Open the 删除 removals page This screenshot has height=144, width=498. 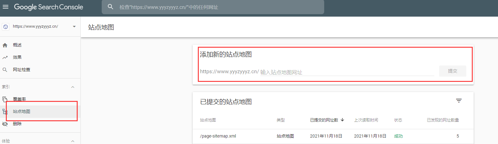click(x=17, y=124)
